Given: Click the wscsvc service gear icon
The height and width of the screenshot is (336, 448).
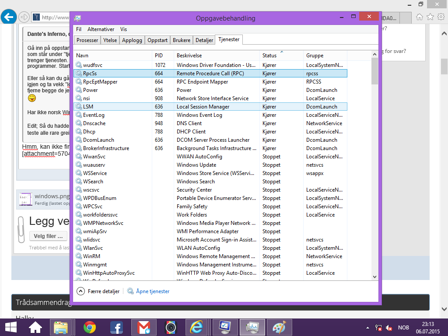Looking at the screenshot, I should tap(79, 190).
